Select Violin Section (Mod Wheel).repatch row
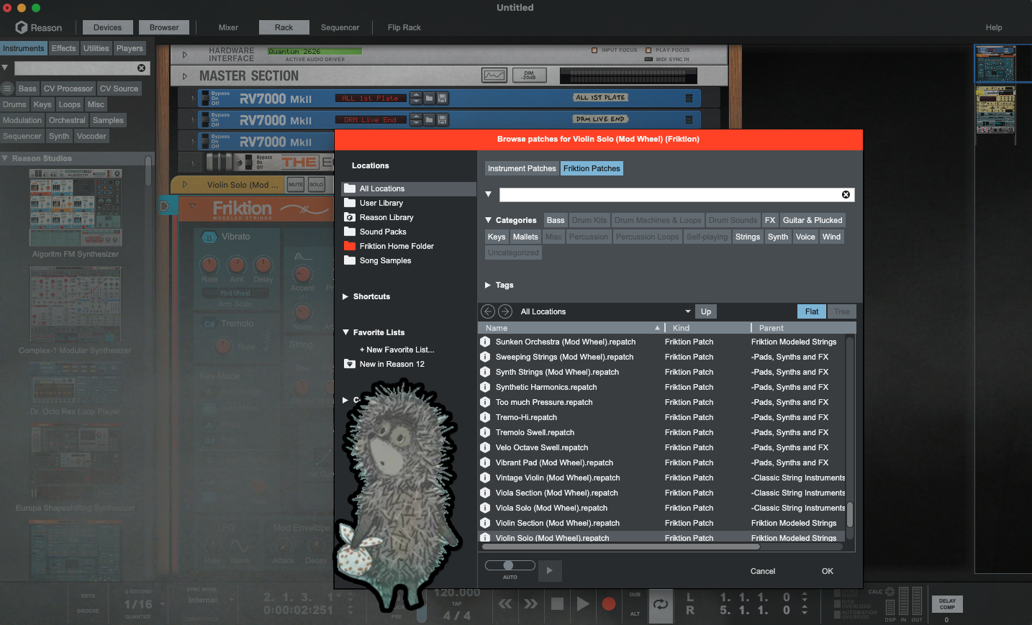 tap(662, 523)
